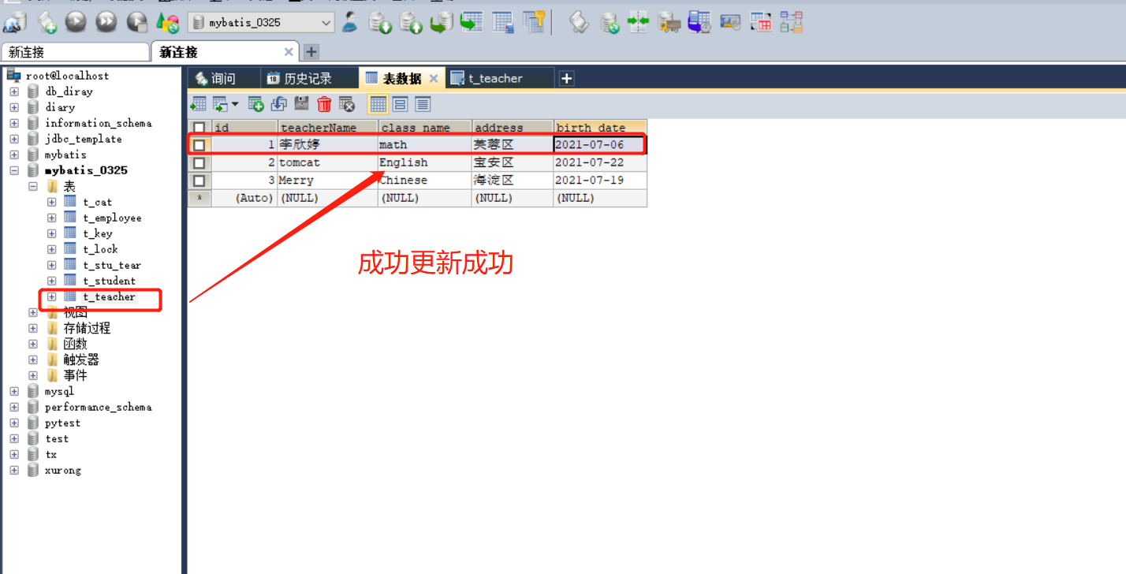Close the 表数据 tab
Viewport: 1126px width, 574px height.
pos(434,78)
